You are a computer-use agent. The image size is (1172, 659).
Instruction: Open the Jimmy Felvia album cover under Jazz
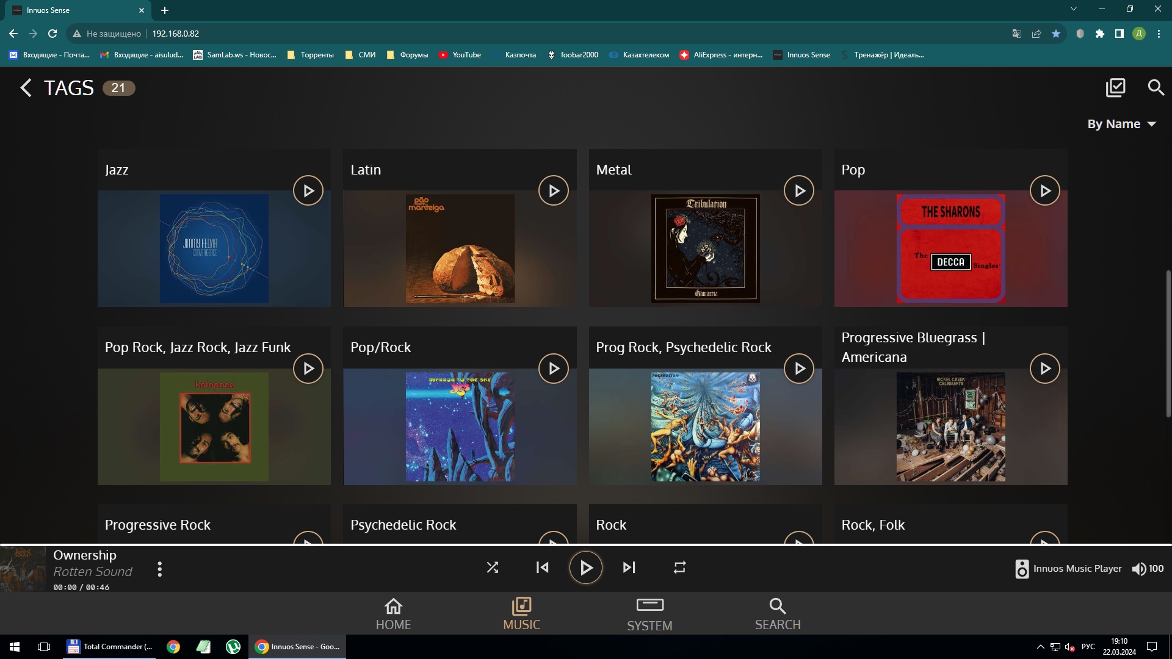214,249
